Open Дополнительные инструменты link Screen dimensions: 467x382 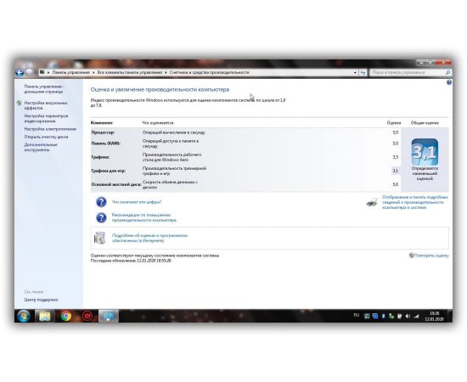[41, 148]
